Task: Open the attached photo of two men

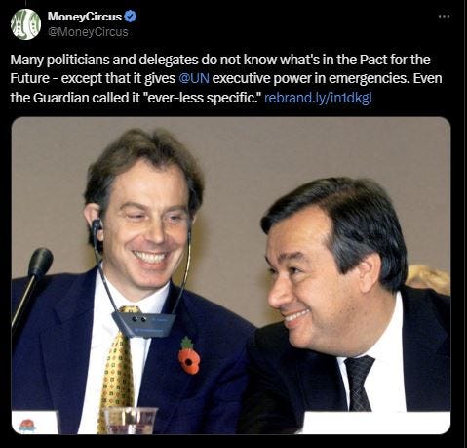Action: click(231, 275)
